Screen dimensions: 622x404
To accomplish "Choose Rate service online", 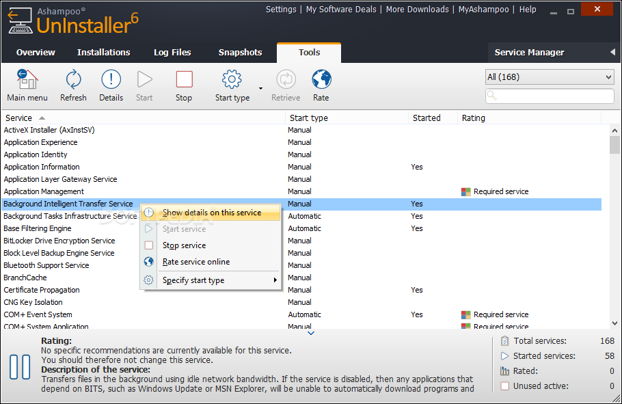I will pyautogui.click(x=211, y=262).
